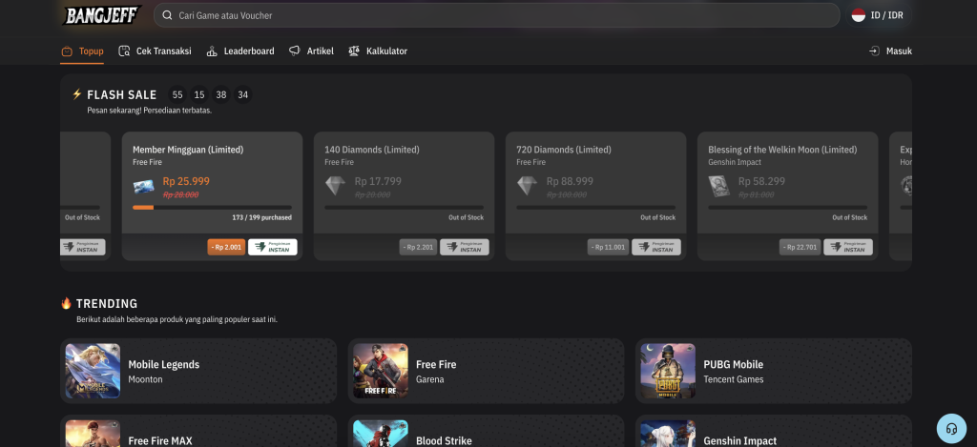Image resolution: width=977 pixels, height=447 pixels.
Task: Open the Cek Transaksi tab
Action: click(156, 51)
